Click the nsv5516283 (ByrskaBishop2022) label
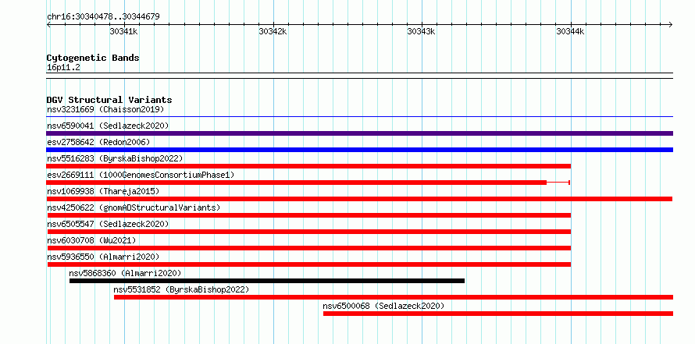Image resolution: width=695 pixels, height=344 pixels. pyautogui.click(x=115, y=158)
